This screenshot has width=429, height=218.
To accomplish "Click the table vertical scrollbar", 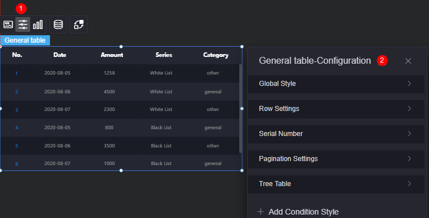I will [240, 109].
